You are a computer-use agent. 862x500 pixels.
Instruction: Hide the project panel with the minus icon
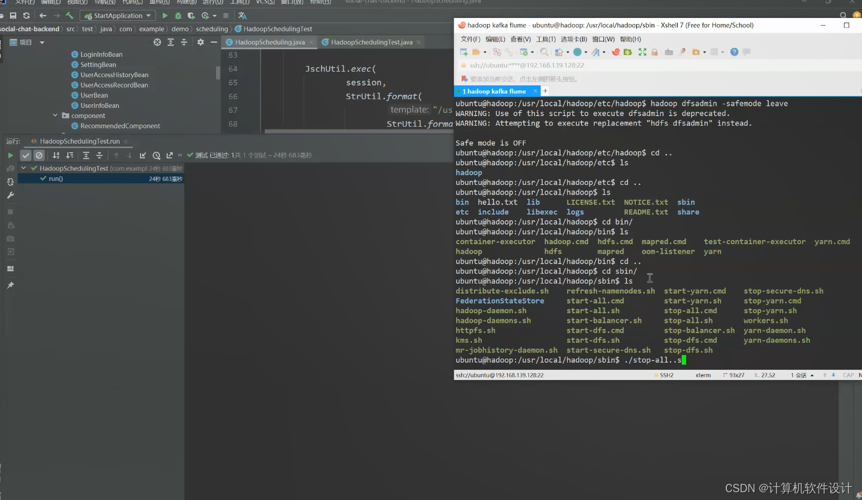point(214,43)
